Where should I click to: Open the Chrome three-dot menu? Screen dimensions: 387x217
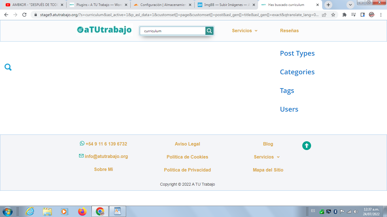pyautogui.click(x=381, y=15)
